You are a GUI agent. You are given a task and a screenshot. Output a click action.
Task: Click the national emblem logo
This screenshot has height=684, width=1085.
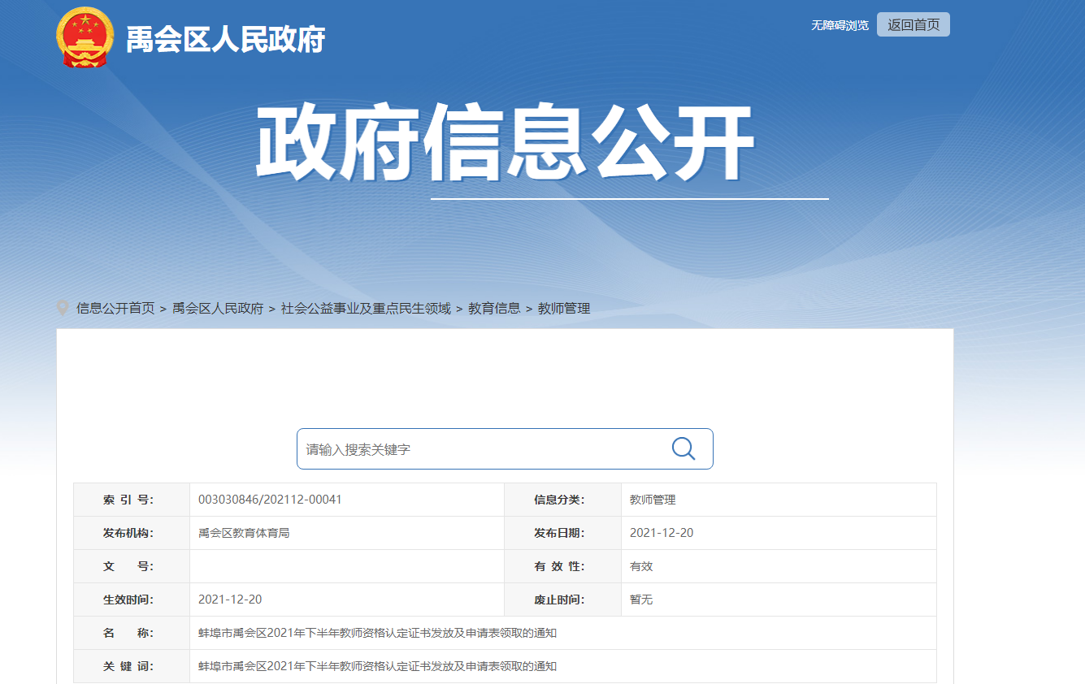point(85,37)
